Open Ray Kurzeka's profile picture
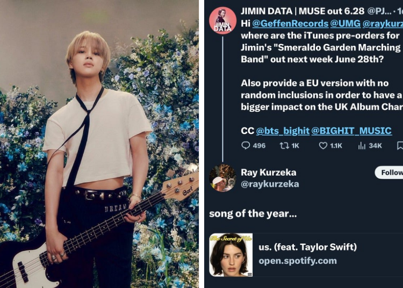The height and width of the screenshot is (288, 403). 222,178
